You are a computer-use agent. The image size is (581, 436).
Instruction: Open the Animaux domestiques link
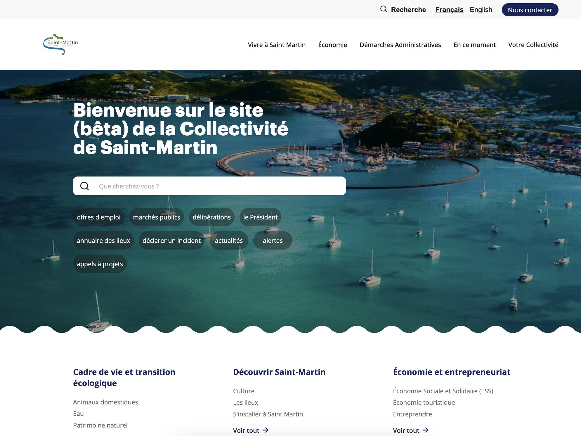coord(105,402)
